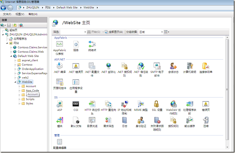Open 连接字符串 connection strings icon
235x153 pixels.
tap(206, 68)
